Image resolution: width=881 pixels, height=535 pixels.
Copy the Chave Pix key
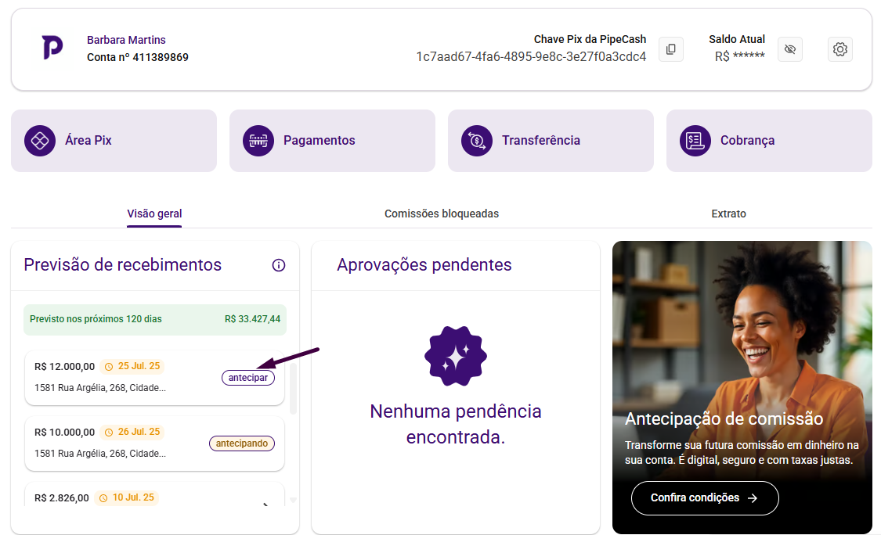click(x=671, y=49)
